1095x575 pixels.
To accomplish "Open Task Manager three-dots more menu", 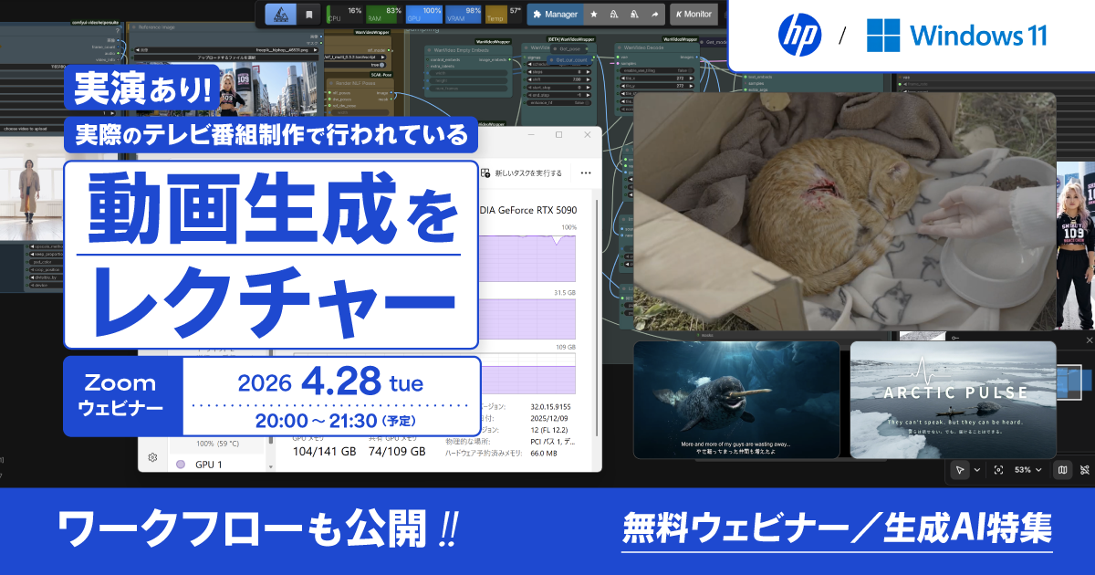I will pyautogui.click(x=585, y=172).
